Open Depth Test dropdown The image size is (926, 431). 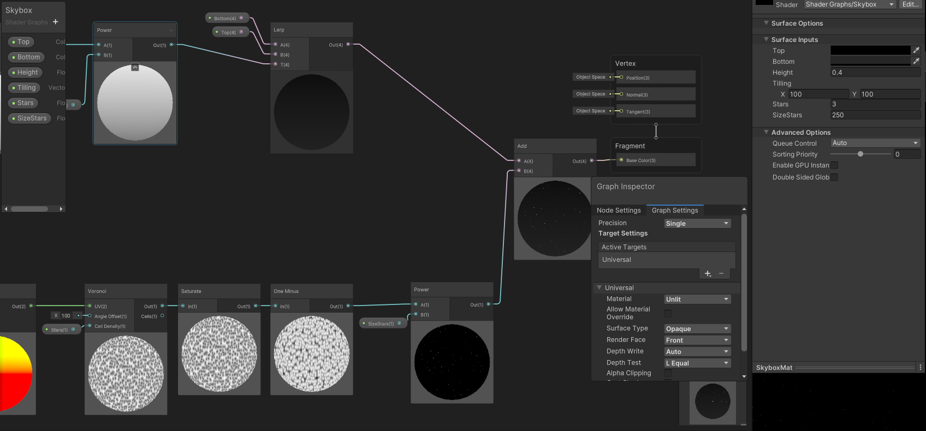697,363
